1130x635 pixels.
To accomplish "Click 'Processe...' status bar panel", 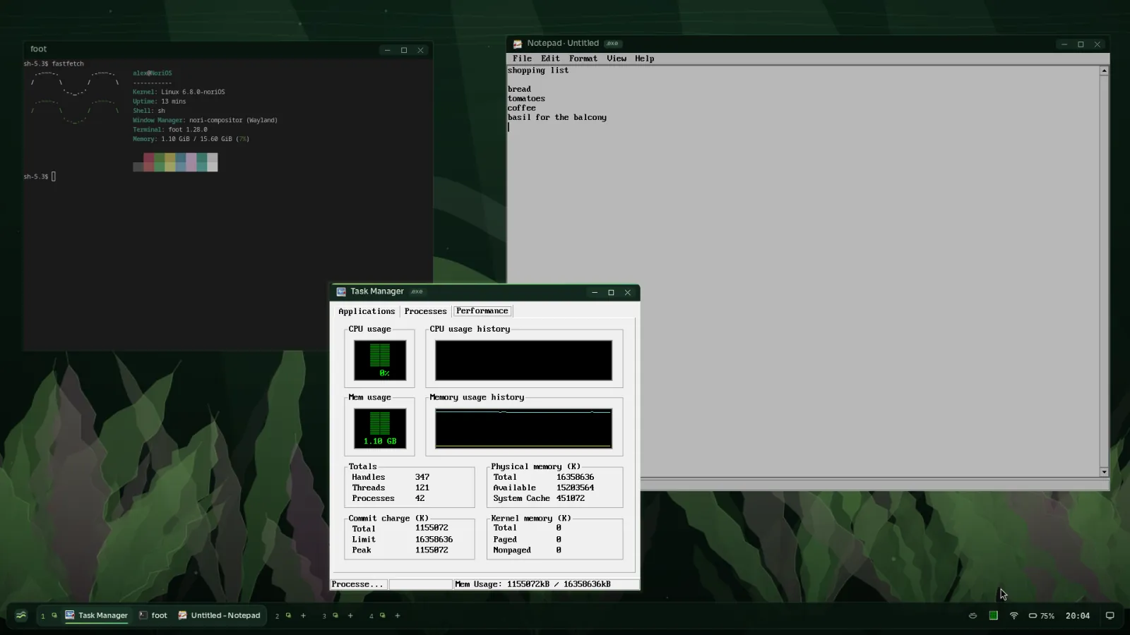I will (359, 584).
